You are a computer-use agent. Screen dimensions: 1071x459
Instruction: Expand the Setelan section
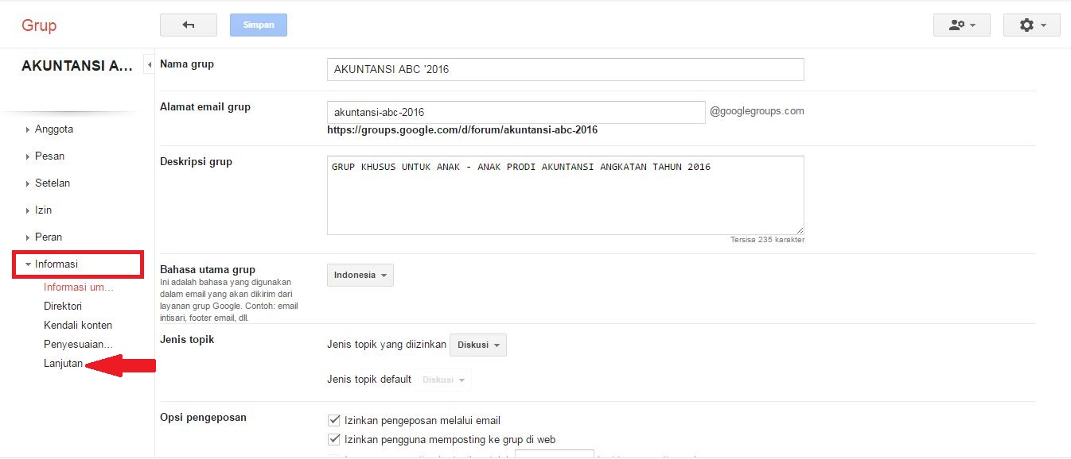pyautogui.click(x=48, y=183)
